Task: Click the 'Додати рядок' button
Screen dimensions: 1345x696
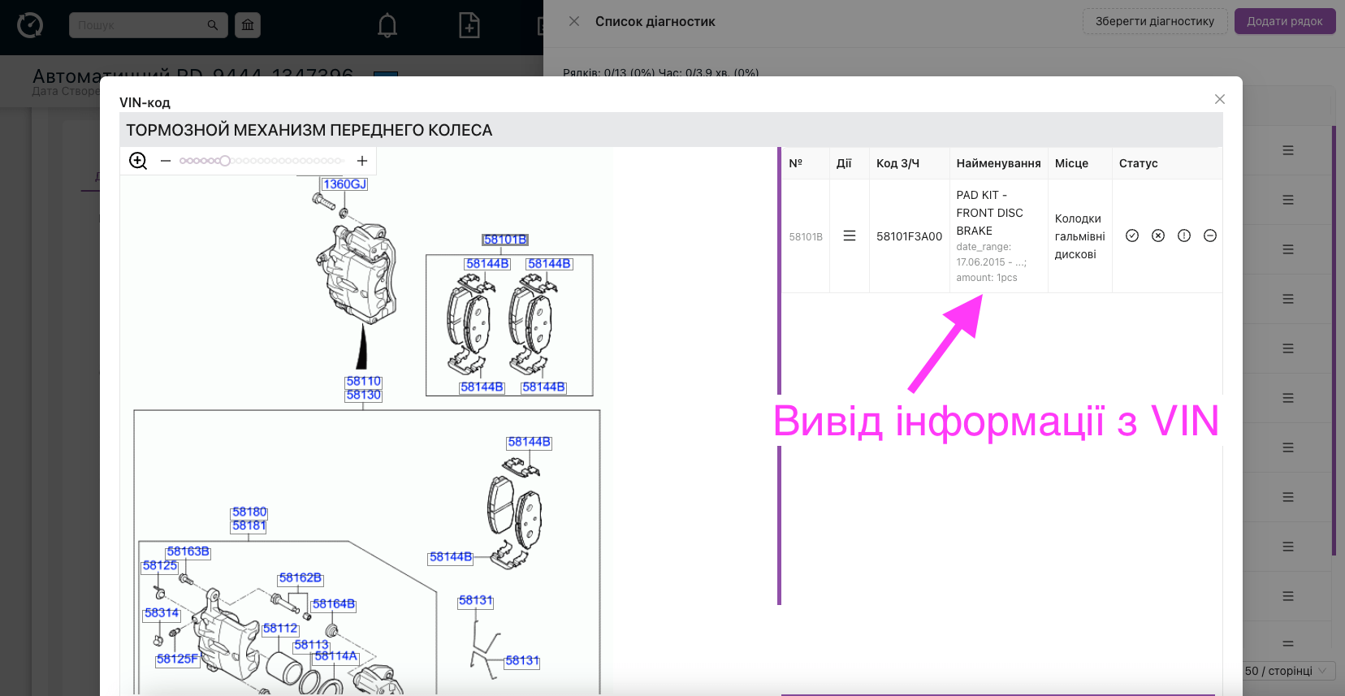Action: (x=1284, y=21)
